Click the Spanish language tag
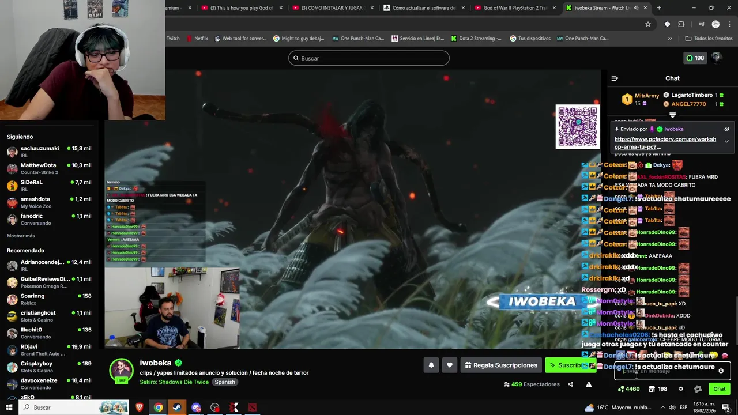 click(x=225, y=382)
